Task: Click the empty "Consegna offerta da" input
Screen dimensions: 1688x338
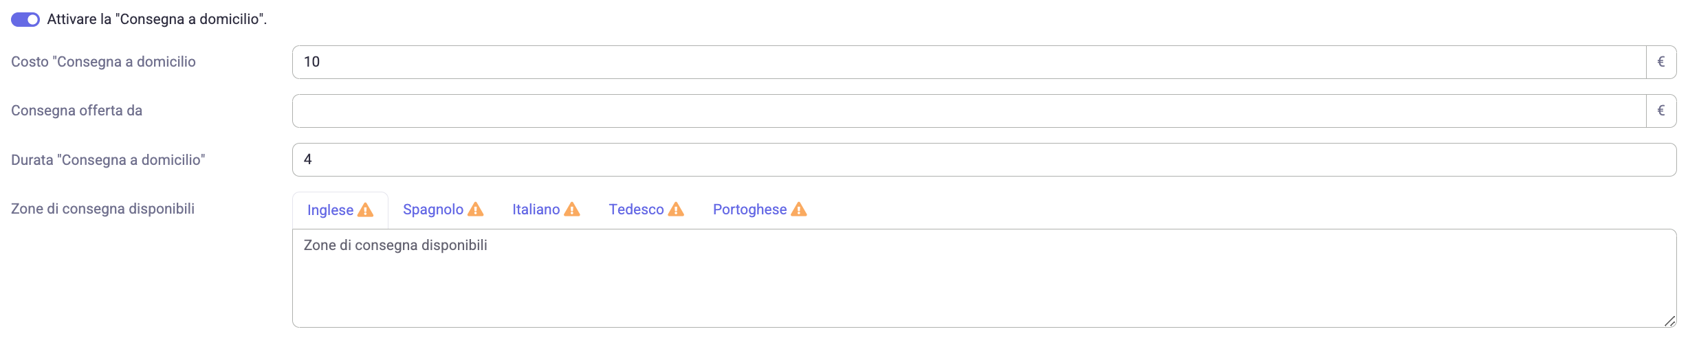Action: pos(969,111)
